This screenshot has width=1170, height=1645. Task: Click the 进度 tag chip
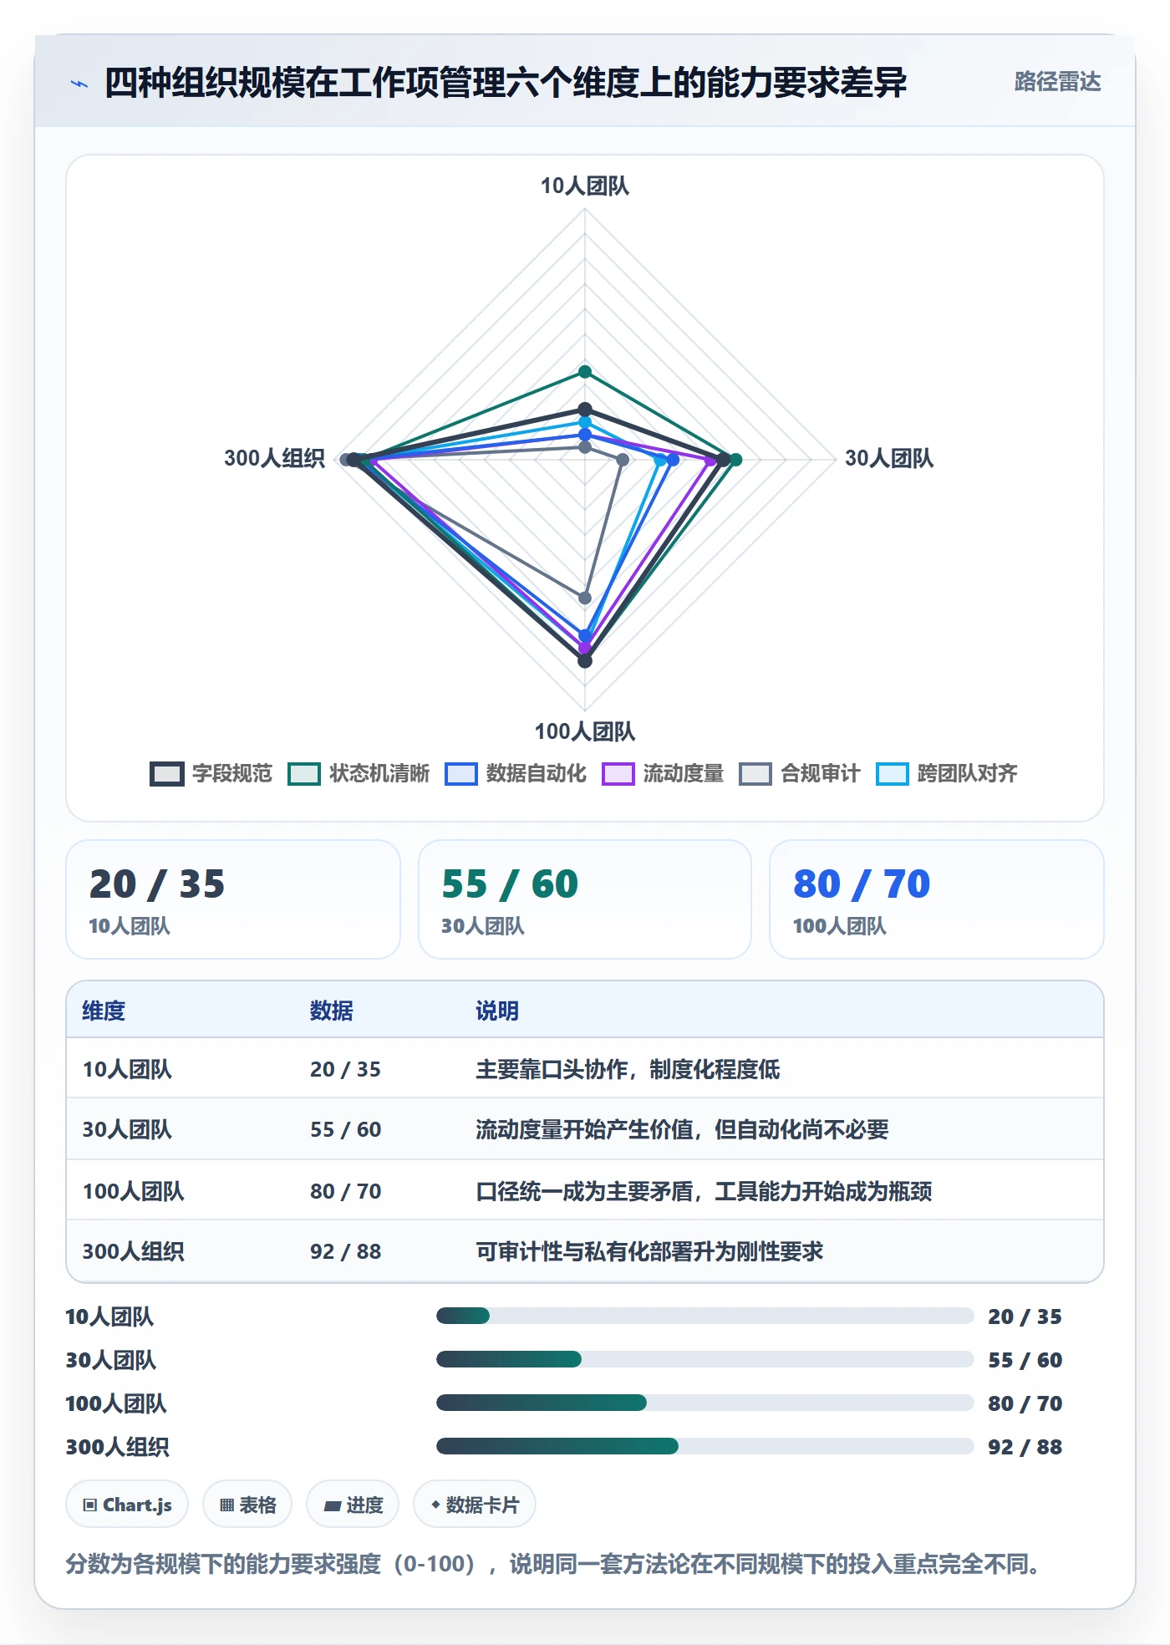coord(353,1505)
